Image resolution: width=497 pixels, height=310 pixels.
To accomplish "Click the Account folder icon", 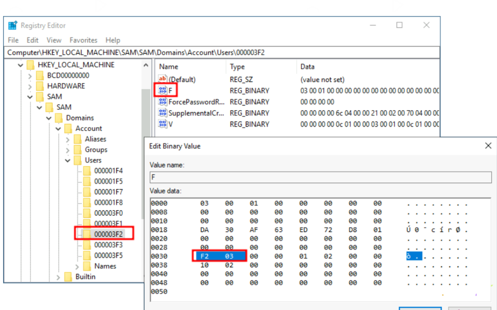I will coord(68,128).
